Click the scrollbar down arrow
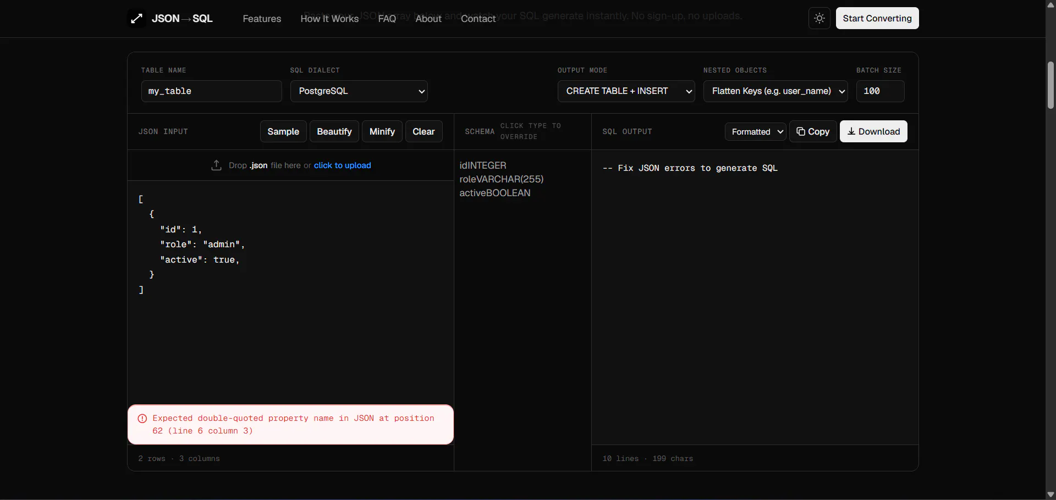The height and width of the screenshot is (500, 1056). tap(1050, 495)
